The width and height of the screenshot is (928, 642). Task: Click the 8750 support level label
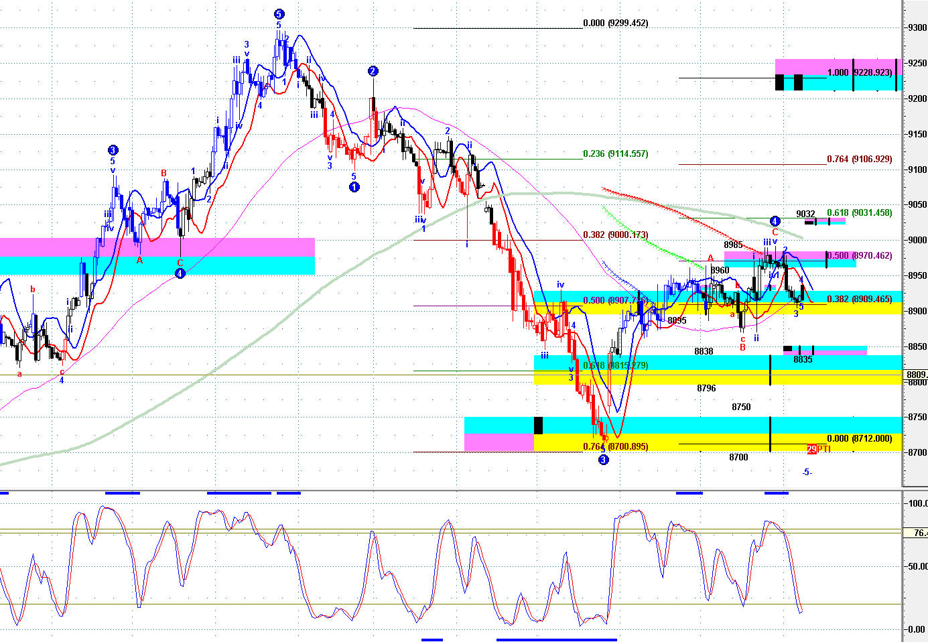coord(741,407)
